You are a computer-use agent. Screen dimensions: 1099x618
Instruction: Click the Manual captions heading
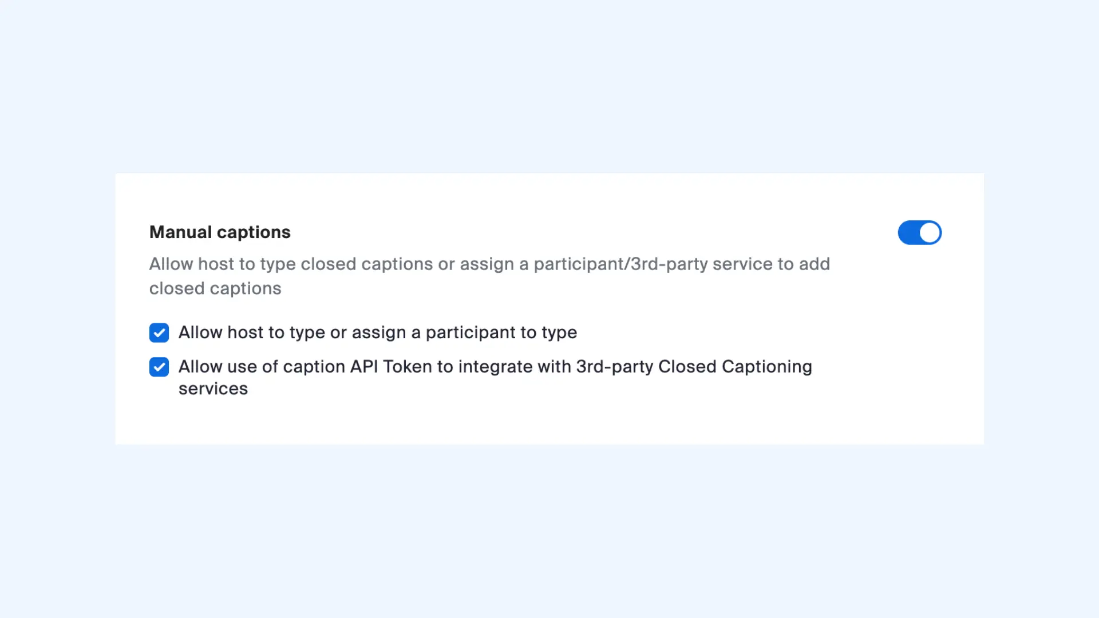pyautogui.click(x=220, y=232)
